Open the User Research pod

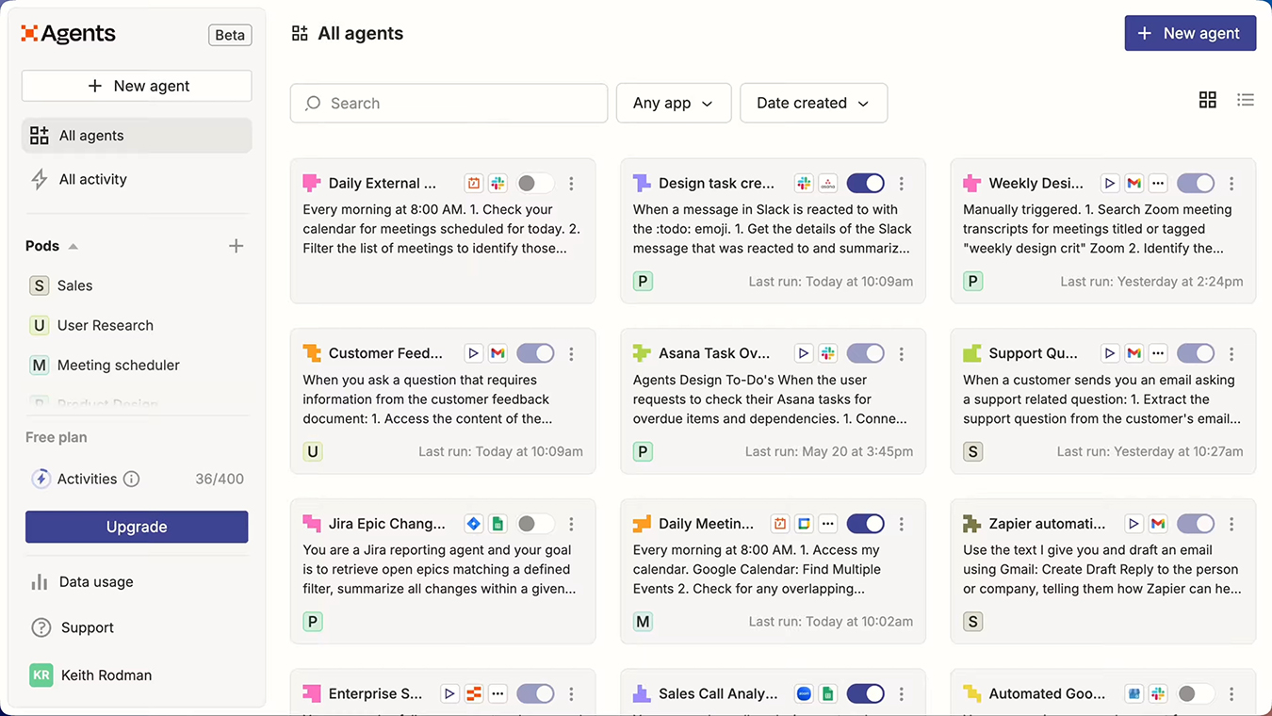click(x=105, y=325)
